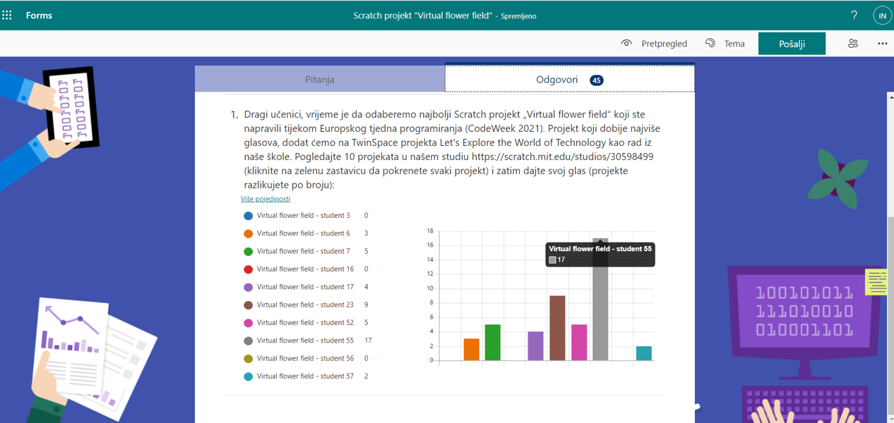This screenshot has height=423, width=894.
Task: Open the Tema theme button
Action: (x=725, y=43)
